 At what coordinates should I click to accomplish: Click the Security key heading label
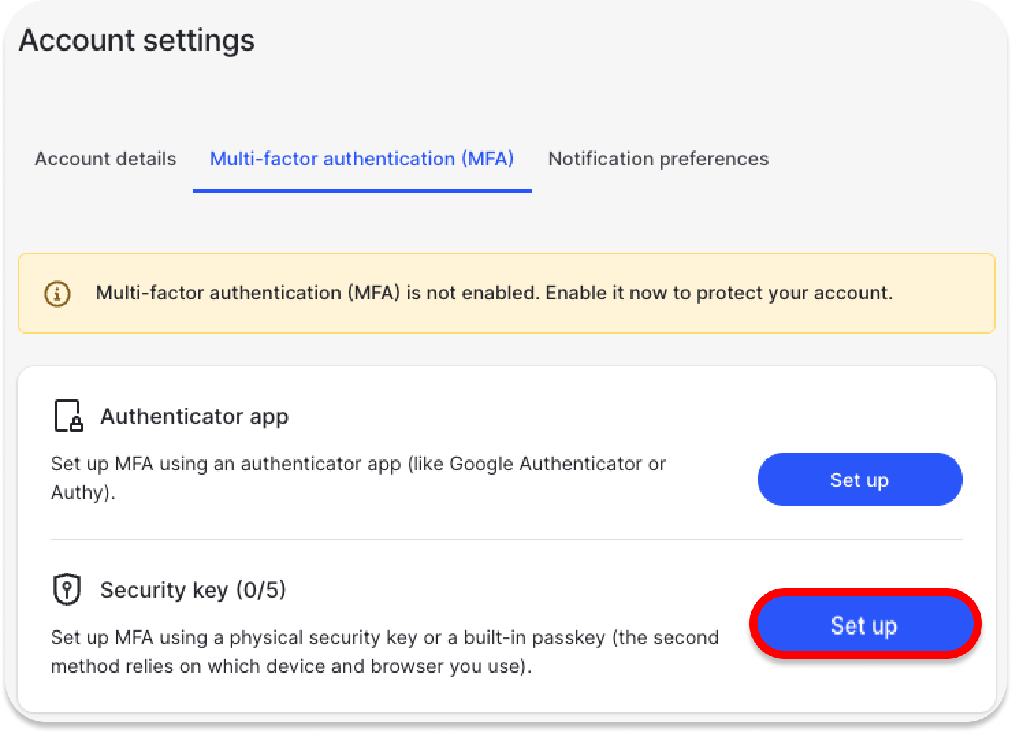click(x=164, y=589)
